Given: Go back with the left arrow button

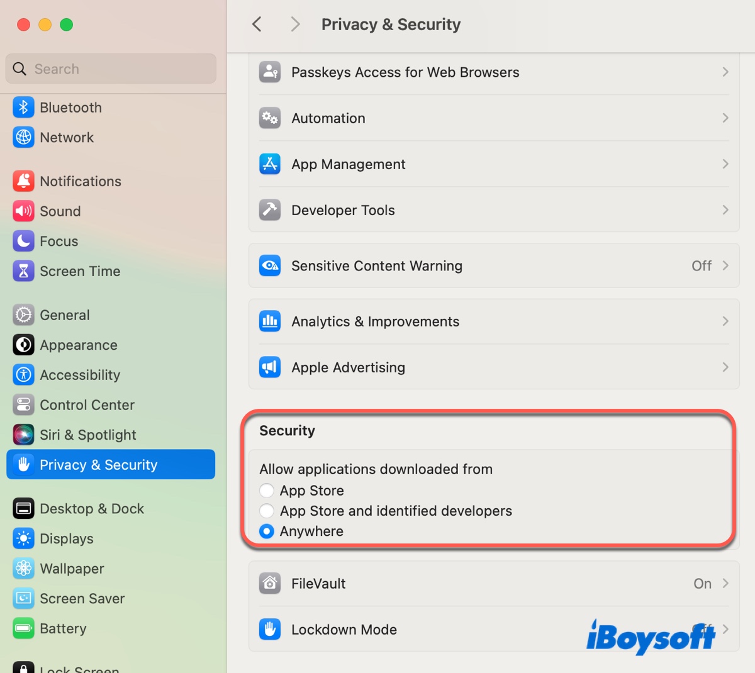Looking at the screenshot, I should (257, 25).
